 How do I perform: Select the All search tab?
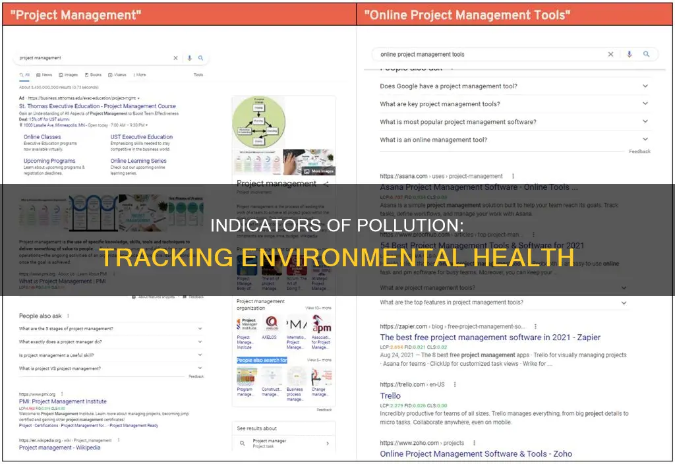click(24, 75)
